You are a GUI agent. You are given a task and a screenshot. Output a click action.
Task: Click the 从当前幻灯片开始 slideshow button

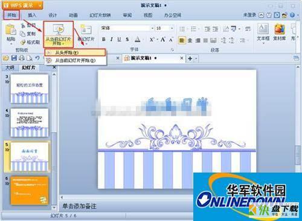[x=59, y=35]
